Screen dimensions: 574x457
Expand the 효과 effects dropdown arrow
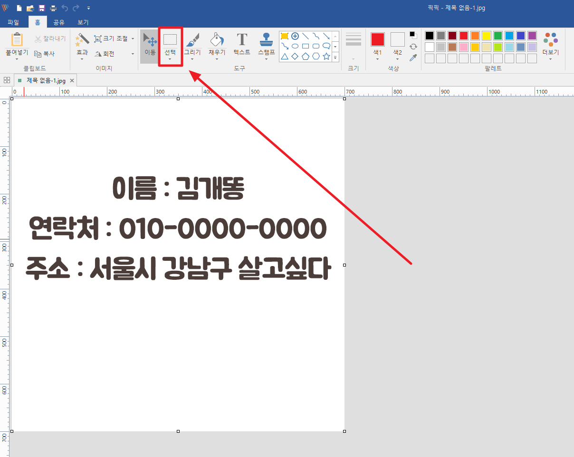(x=82, y=59)
